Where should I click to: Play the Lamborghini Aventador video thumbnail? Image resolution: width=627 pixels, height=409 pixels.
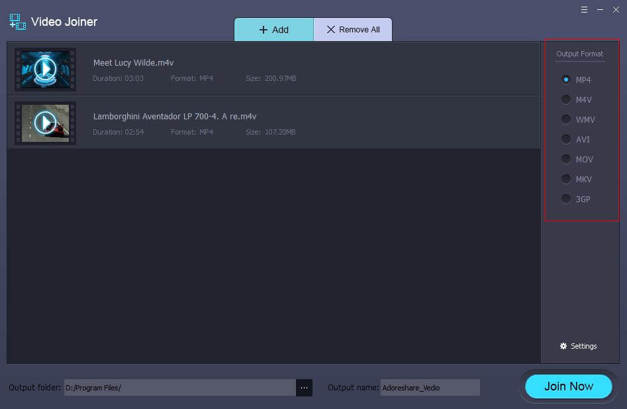coord(45,123)
